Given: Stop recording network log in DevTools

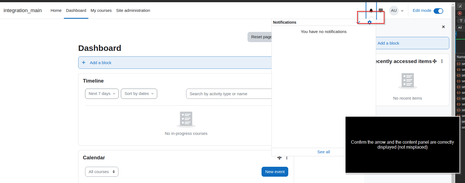Looking at the screenshot, I should coord(460,13).
